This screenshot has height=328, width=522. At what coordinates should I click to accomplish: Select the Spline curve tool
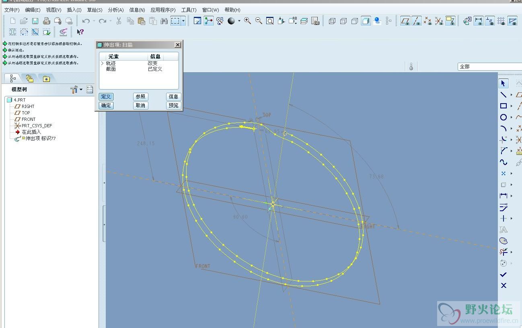click(503, 162)
